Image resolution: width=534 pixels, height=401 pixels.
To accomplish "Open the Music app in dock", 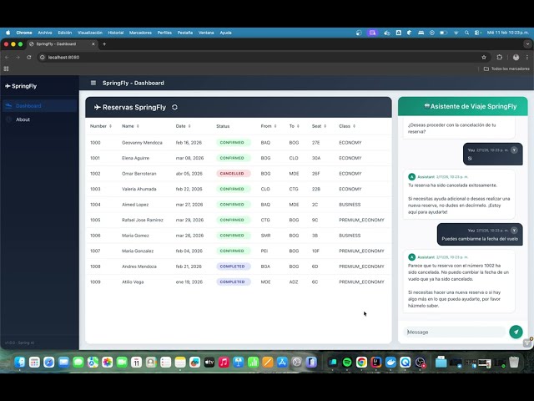I will [x=224, y=362].
